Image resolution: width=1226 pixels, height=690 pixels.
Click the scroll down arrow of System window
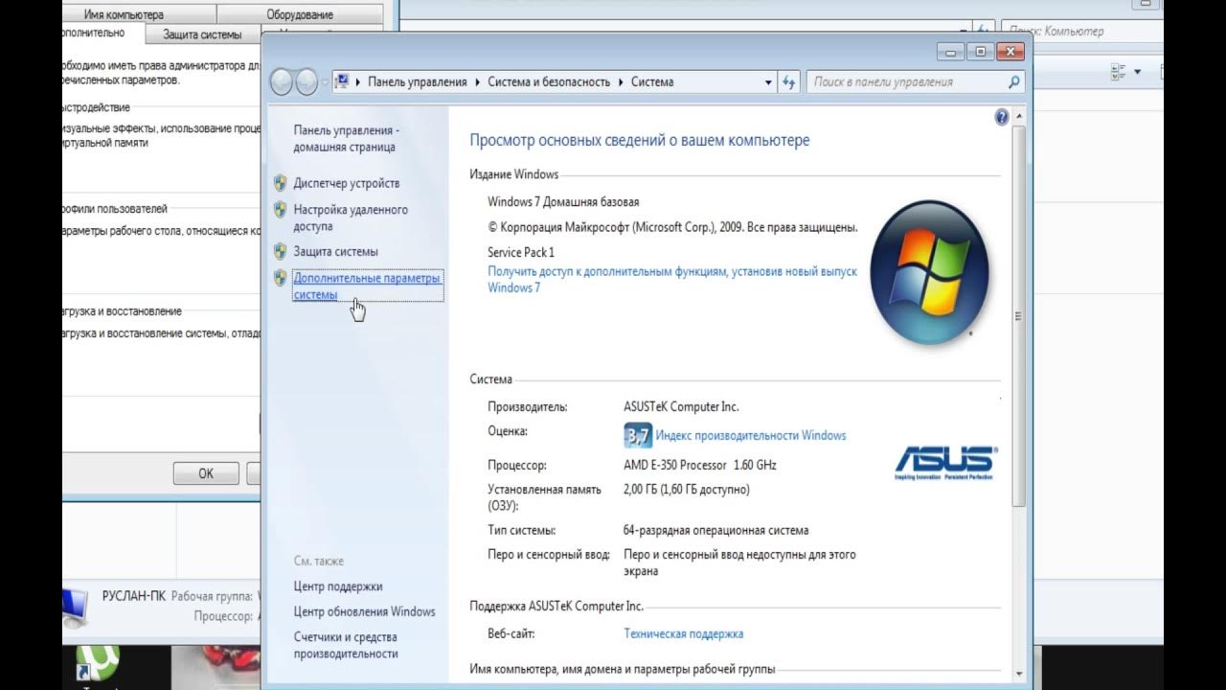pos(1018,674)
